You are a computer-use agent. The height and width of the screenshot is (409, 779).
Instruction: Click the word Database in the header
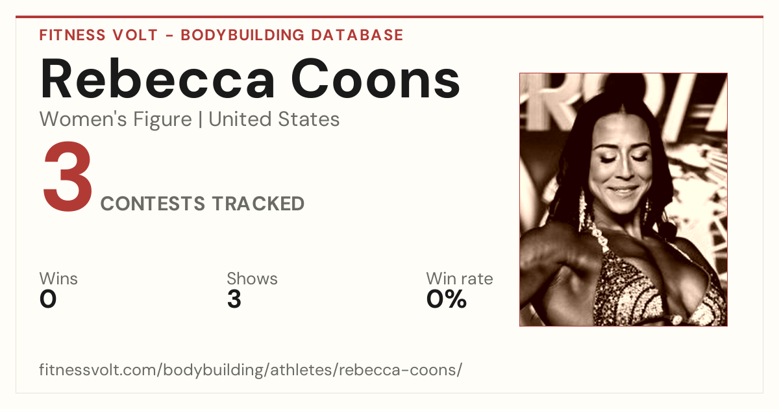click(358, 35)
